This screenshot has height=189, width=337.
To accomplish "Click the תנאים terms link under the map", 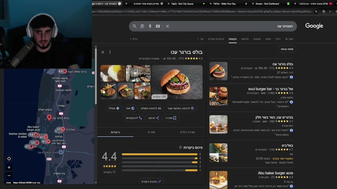I will pyautogui.click(x=9, y=183).
